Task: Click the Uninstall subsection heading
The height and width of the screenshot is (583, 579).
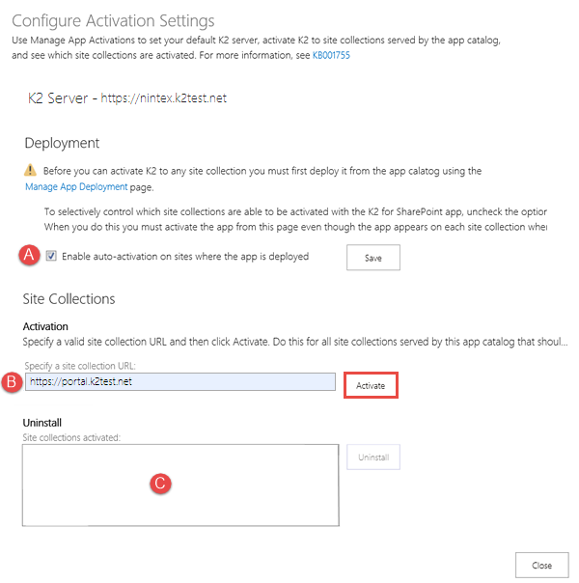Action: (x=45, y=423)
